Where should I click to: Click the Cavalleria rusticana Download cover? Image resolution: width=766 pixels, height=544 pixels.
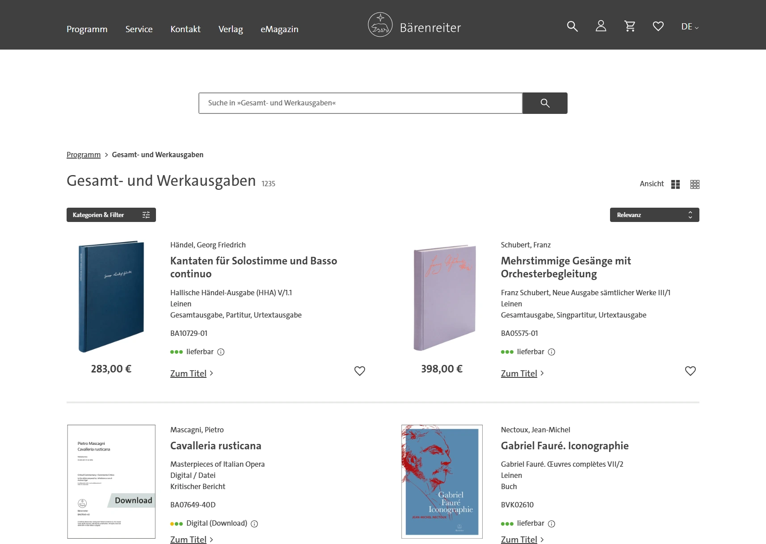[111, 481]
